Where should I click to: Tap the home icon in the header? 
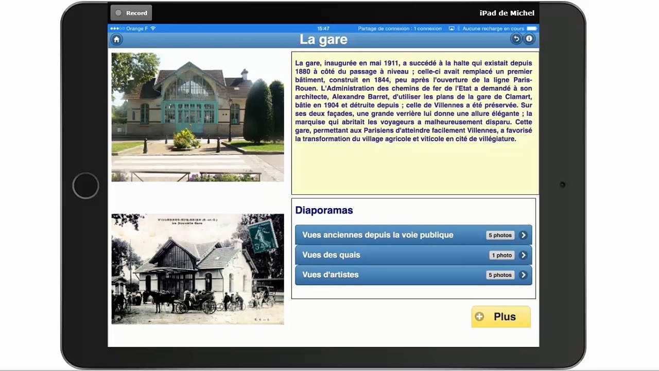pyautogui.click(x=116, y=40)
